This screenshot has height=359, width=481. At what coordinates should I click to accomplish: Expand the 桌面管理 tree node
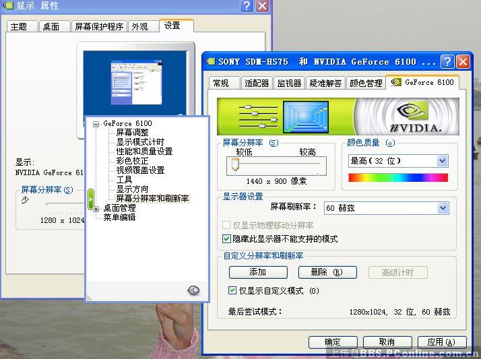click(x=96, y=209)
